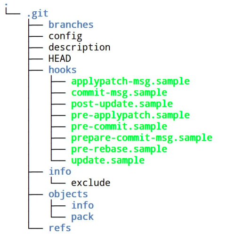The width and height of the screenshot is (243, 234).
Task: Open the HEAD file
Action: coord(60,58)
